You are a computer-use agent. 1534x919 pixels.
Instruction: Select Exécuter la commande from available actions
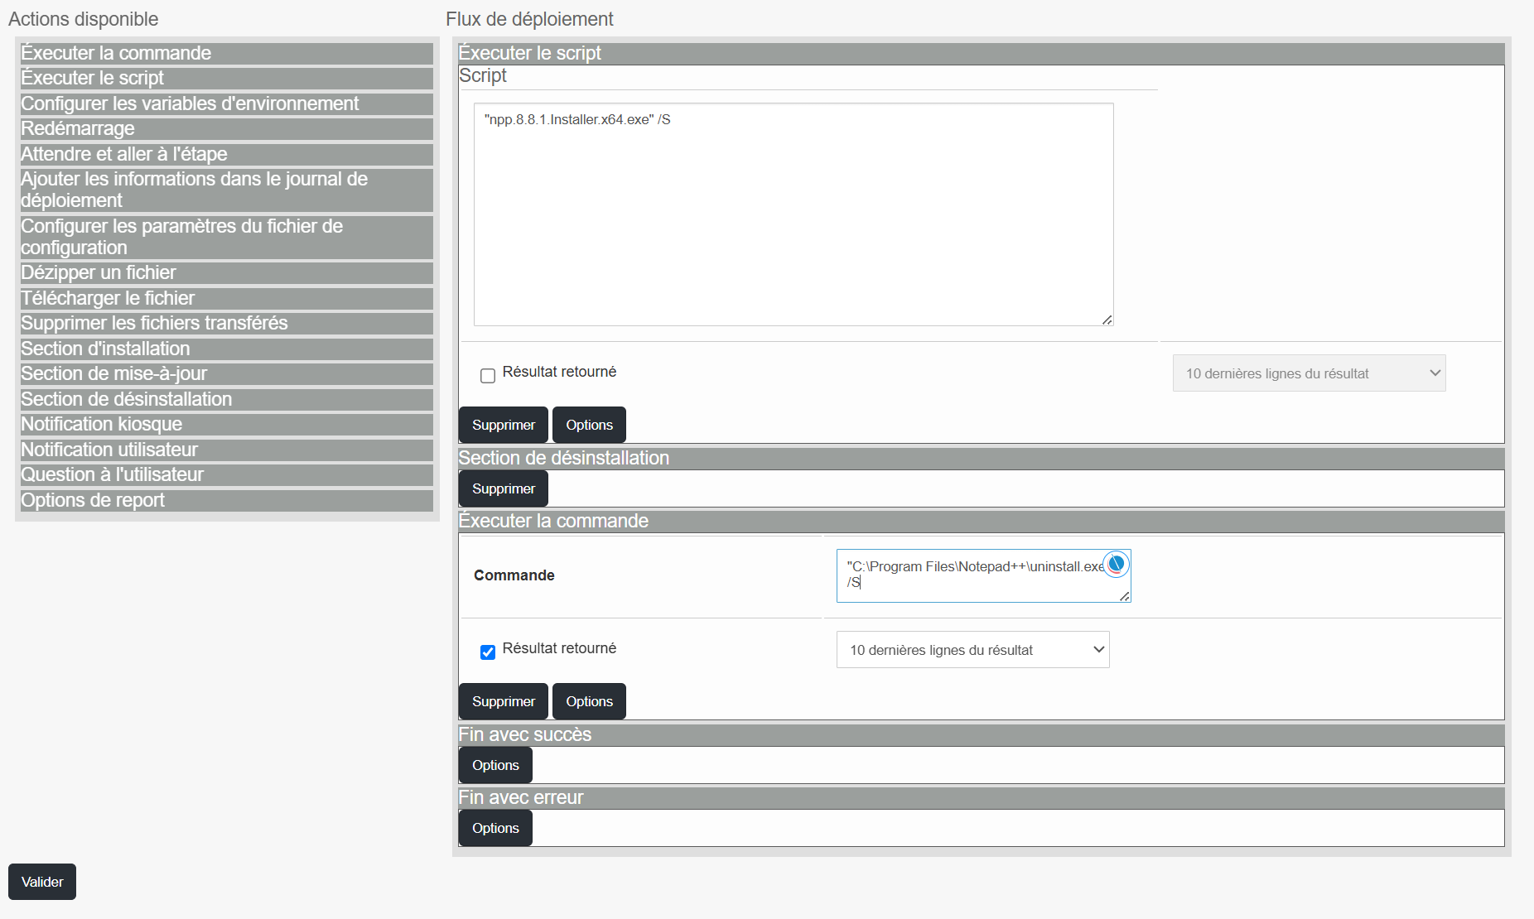click(x=226, y=53)
